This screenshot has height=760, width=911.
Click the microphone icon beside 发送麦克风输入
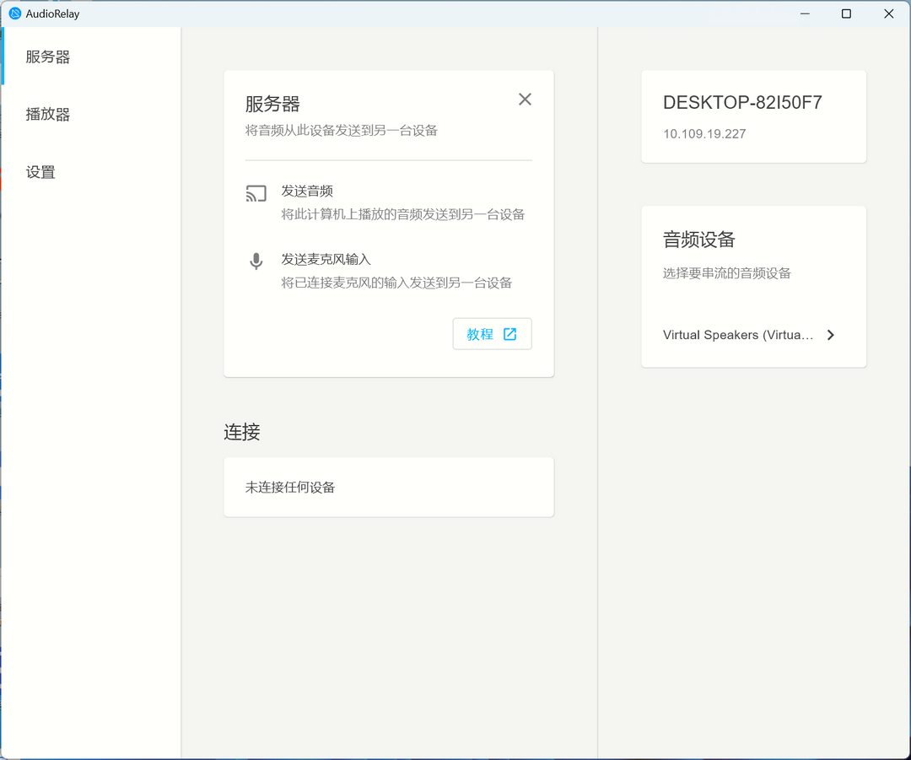[x=256, y=261]
